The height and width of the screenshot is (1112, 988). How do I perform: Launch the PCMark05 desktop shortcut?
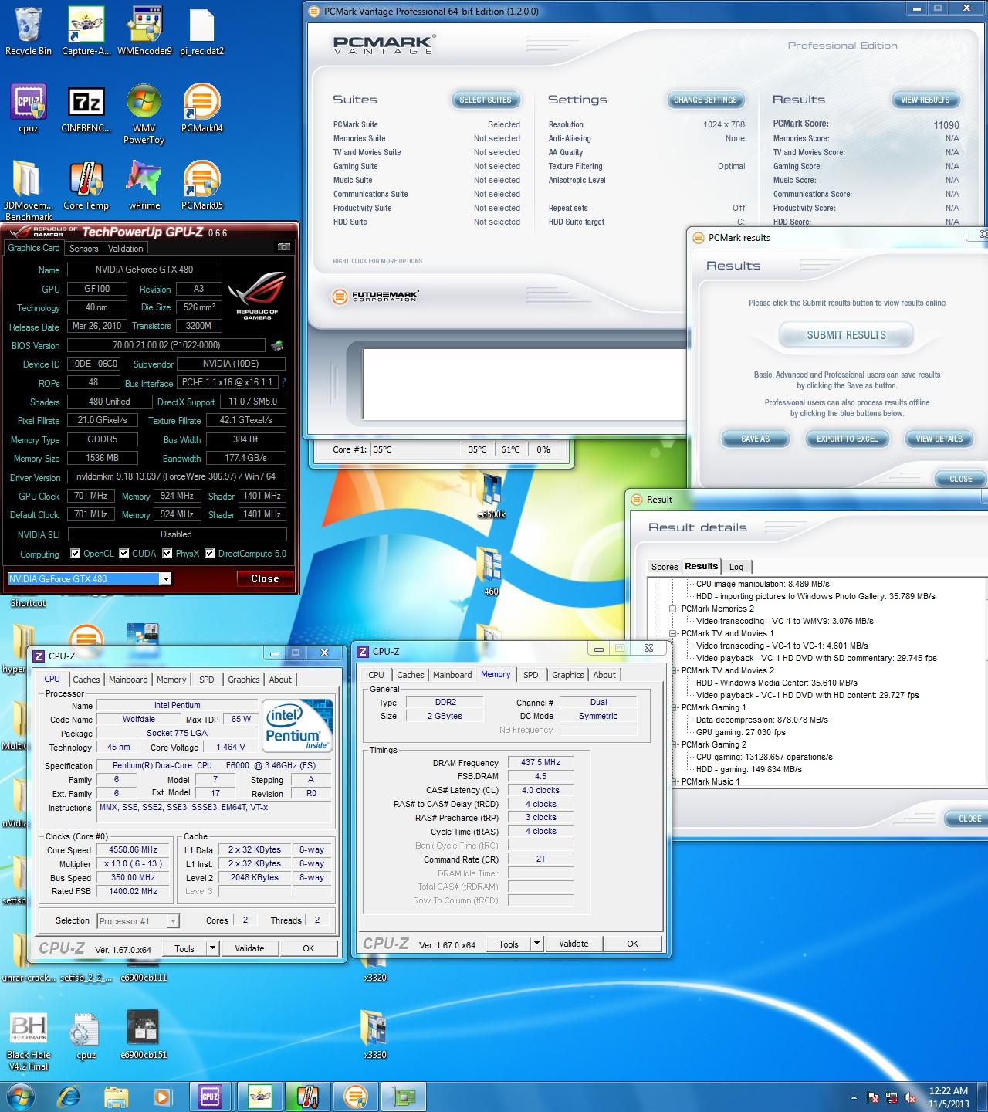click(x=201, y=185)
